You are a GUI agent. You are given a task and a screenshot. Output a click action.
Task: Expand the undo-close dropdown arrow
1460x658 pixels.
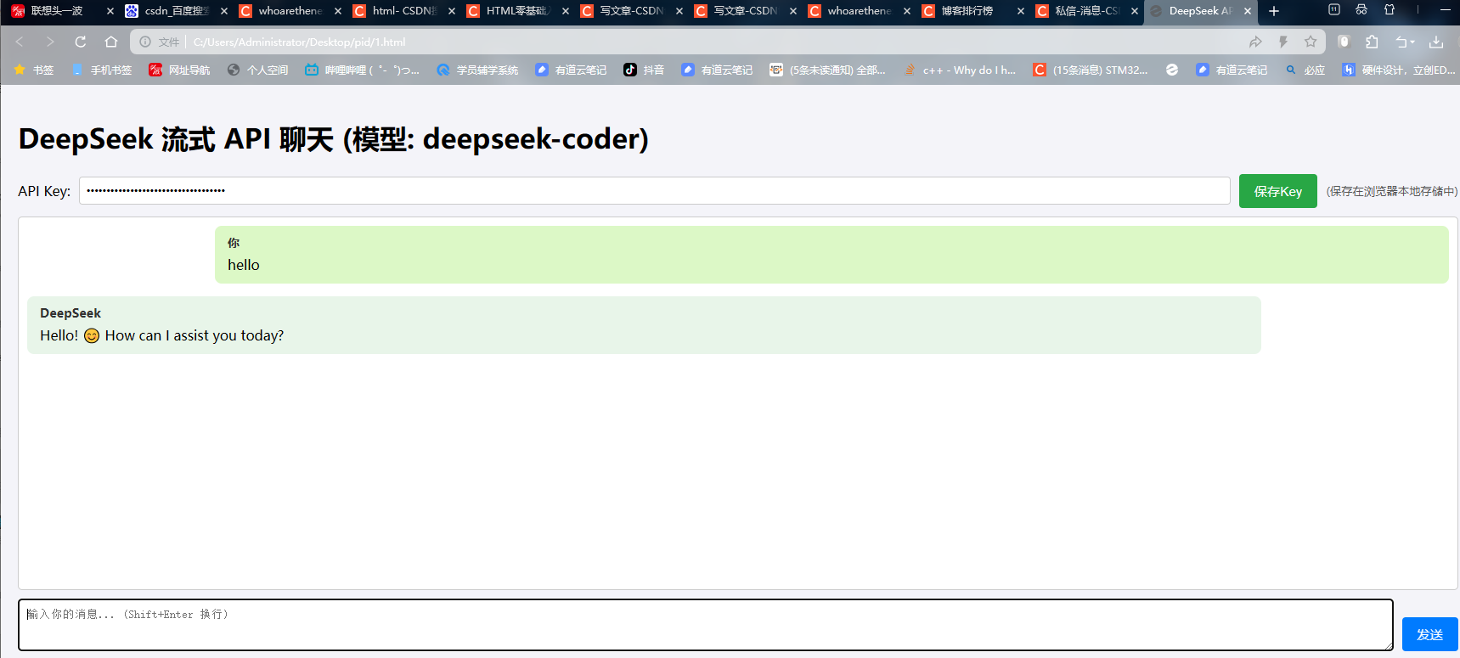pyautogui.click(x=1412, y=42)
